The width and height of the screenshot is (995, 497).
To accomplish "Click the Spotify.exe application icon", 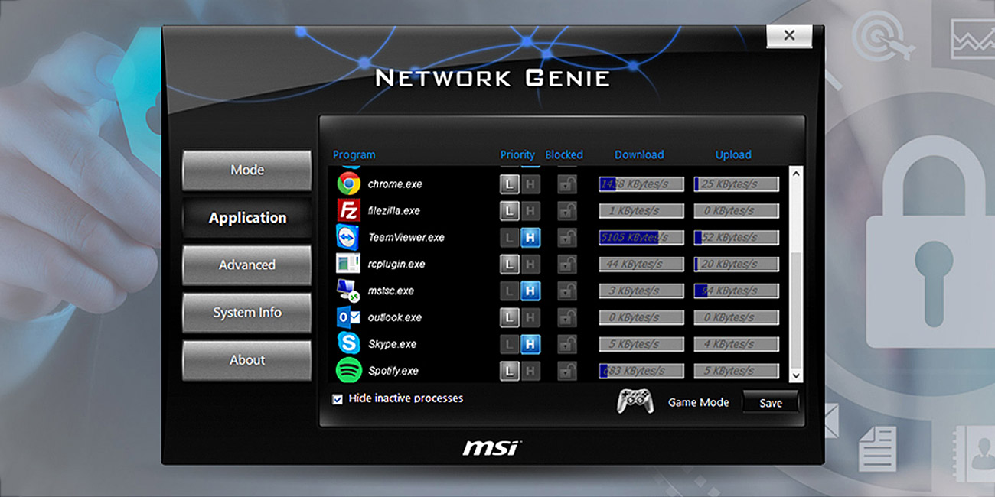I will pos(349,371).
